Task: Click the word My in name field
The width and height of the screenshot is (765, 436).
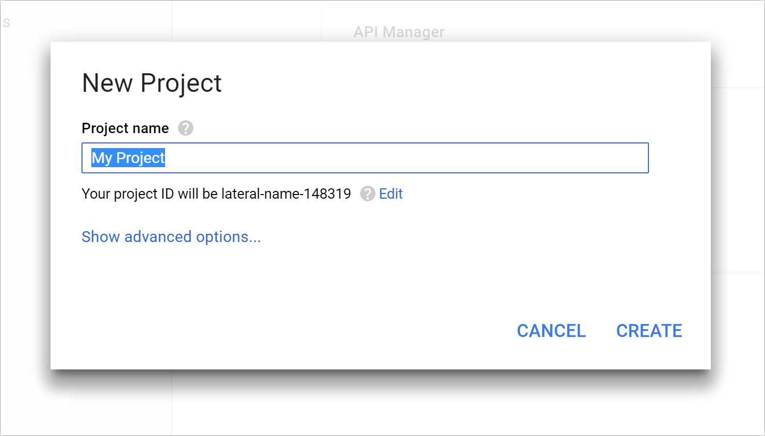Action: tap(102, 158)
